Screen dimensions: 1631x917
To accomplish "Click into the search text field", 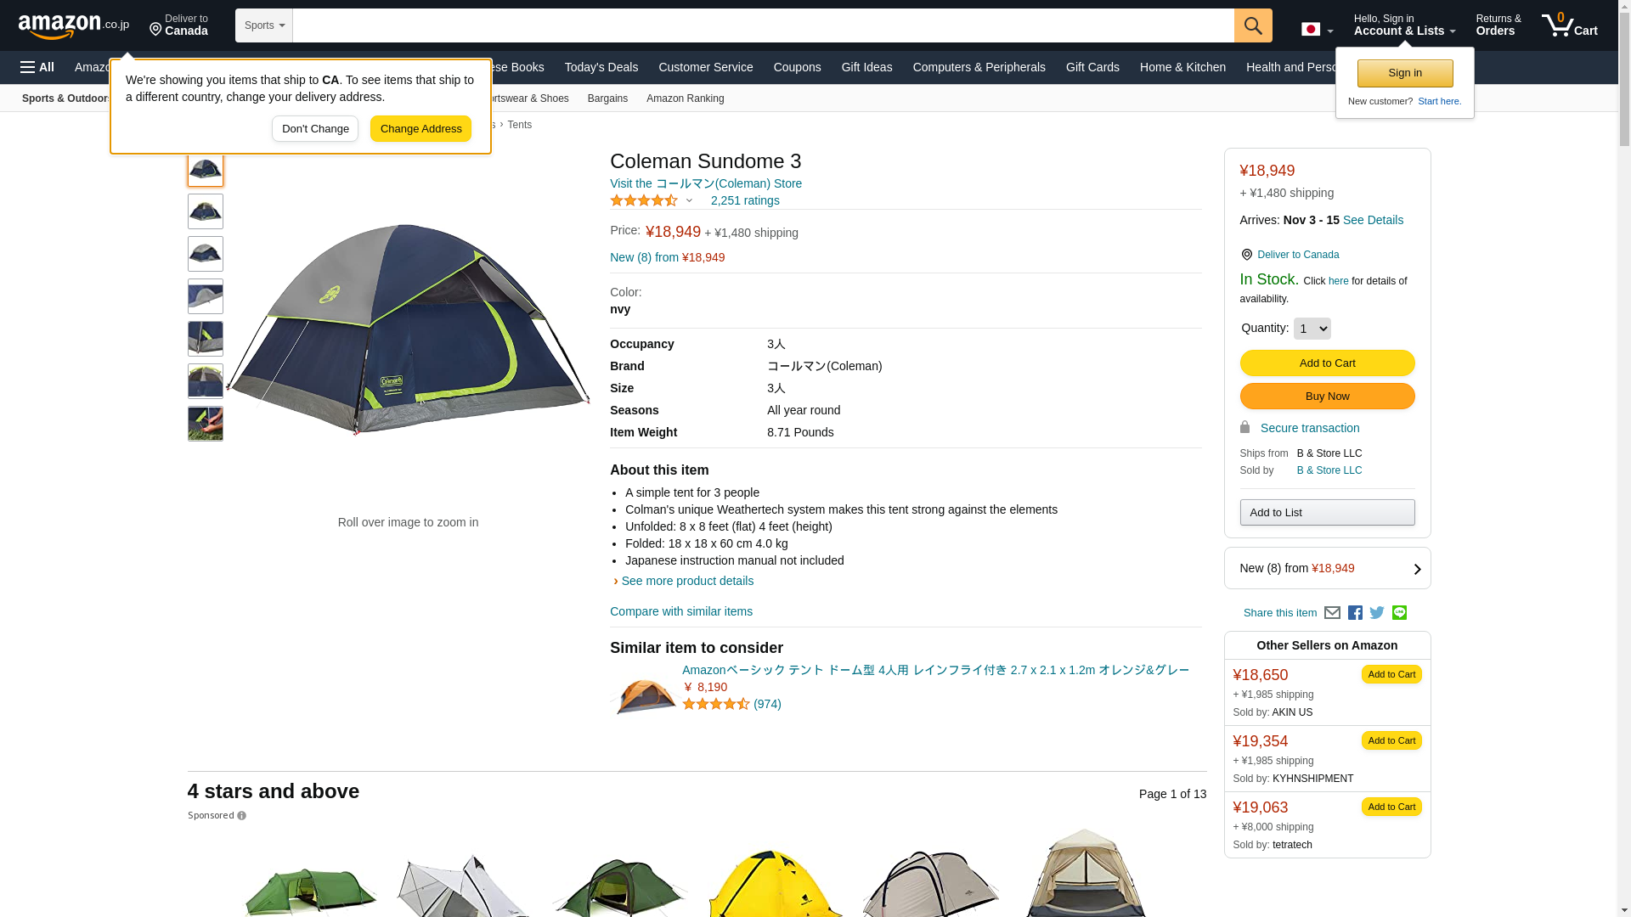I will (763, 25).
